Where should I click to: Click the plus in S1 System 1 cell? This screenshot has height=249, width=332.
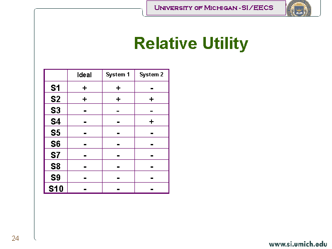[118, 88]
